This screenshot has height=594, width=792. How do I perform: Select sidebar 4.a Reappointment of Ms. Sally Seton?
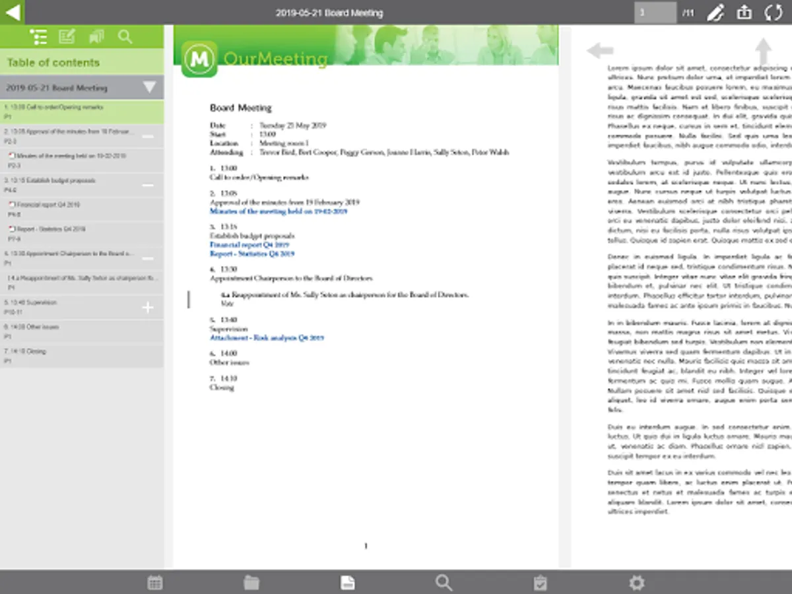(x=82, y=282)
